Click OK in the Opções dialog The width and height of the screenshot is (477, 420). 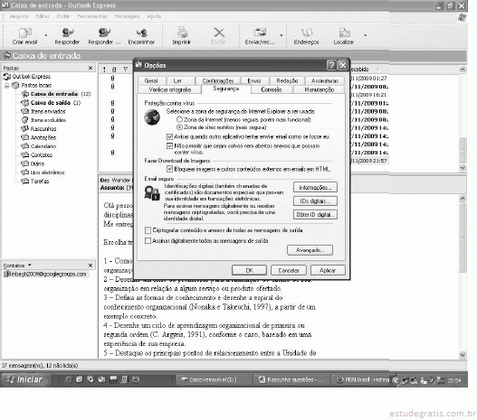pyautogui.click(x=249, y=270)
